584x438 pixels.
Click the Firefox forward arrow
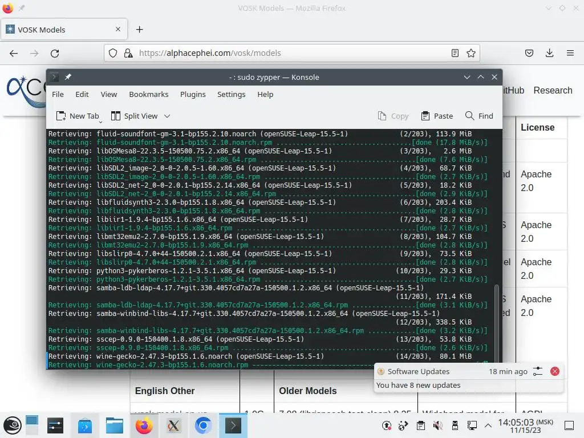click(34, 53)
